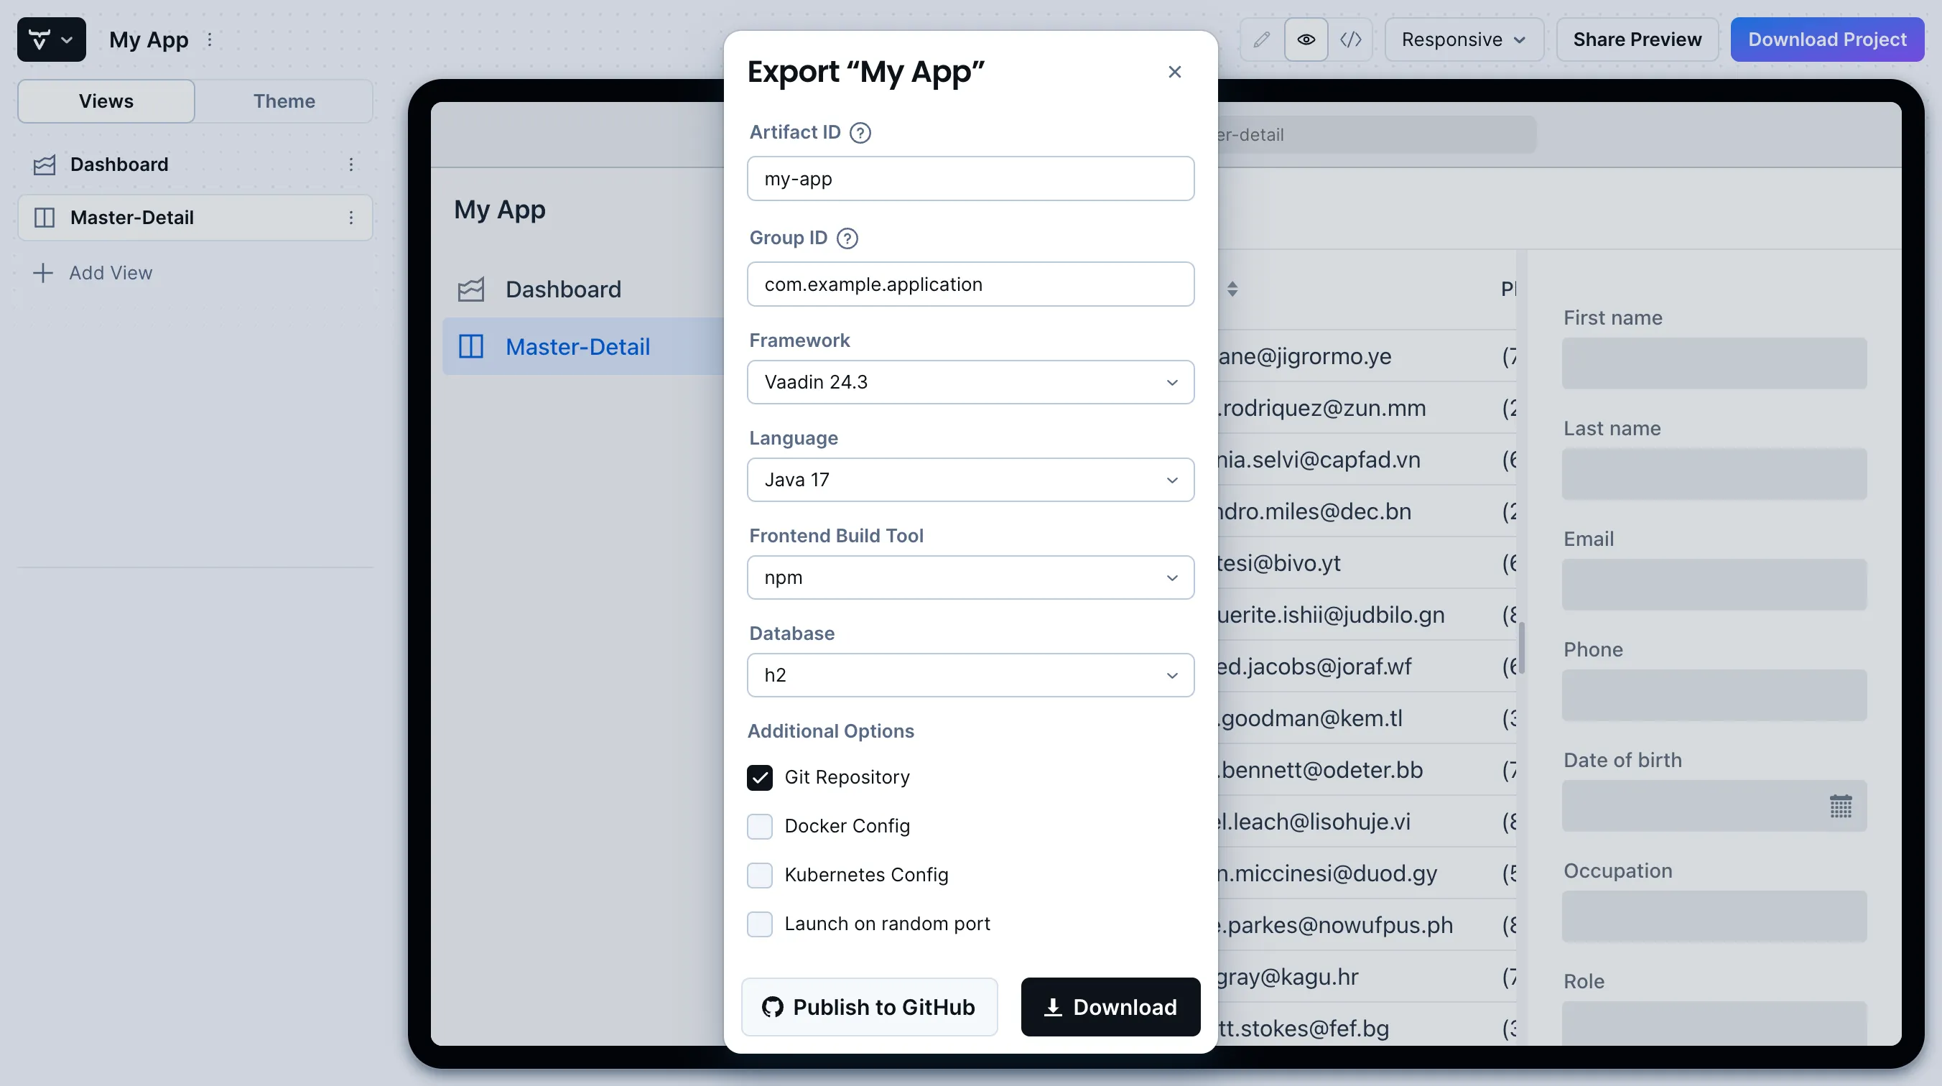Open the code view icon
The width and height of the screenshot is (1942, 1086).
(x=1350, y=40)
